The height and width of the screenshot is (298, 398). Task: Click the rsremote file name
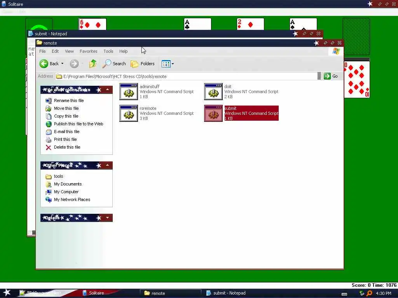(148, 108)
